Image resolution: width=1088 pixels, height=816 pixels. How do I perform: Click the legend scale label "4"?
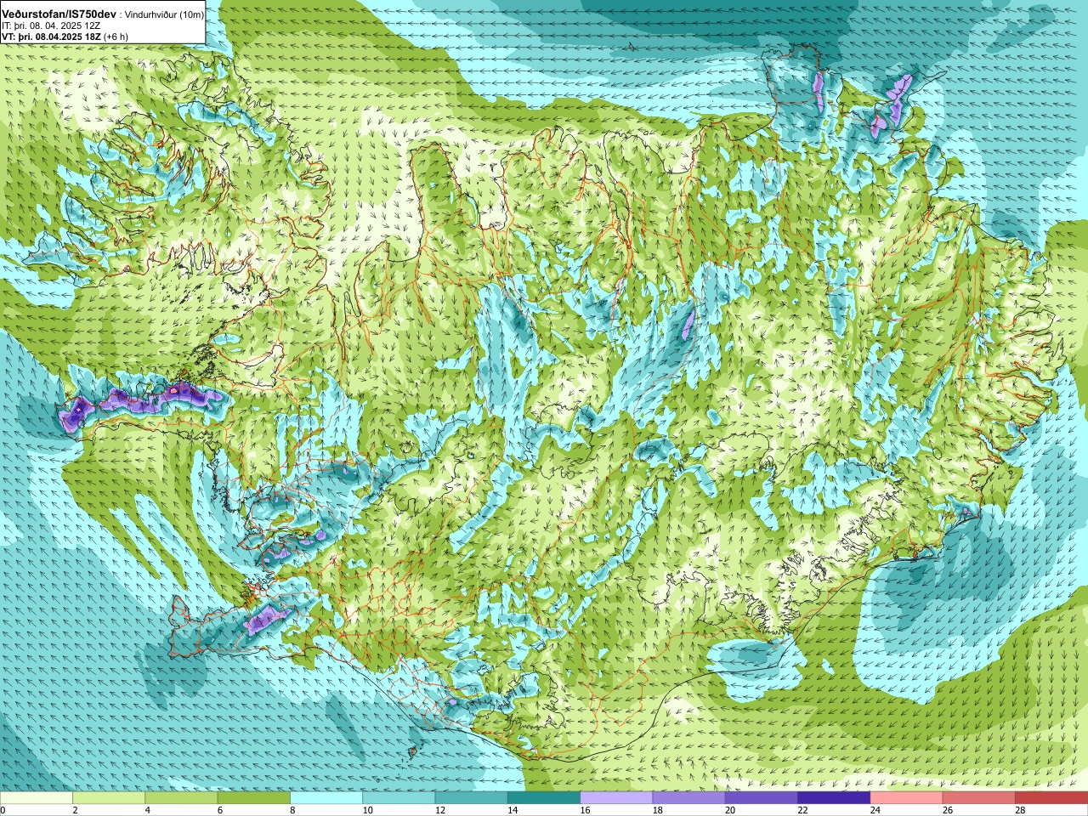coord(147,810)
